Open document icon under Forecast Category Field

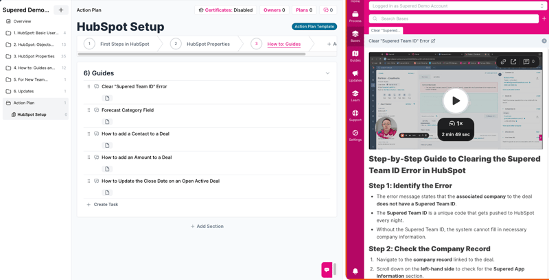(107, 122)
